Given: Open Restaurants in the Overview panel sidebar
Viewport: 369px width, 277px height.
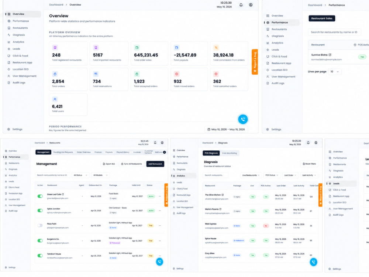Looking at the screenshot, I should (20, 28).
